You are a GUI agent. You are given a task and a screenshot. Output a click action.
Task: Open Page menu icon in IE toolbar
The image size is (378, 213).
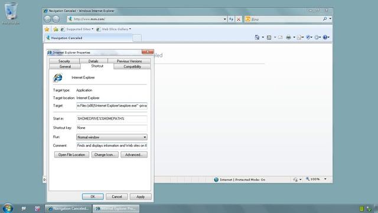click(x=299, y=37)
